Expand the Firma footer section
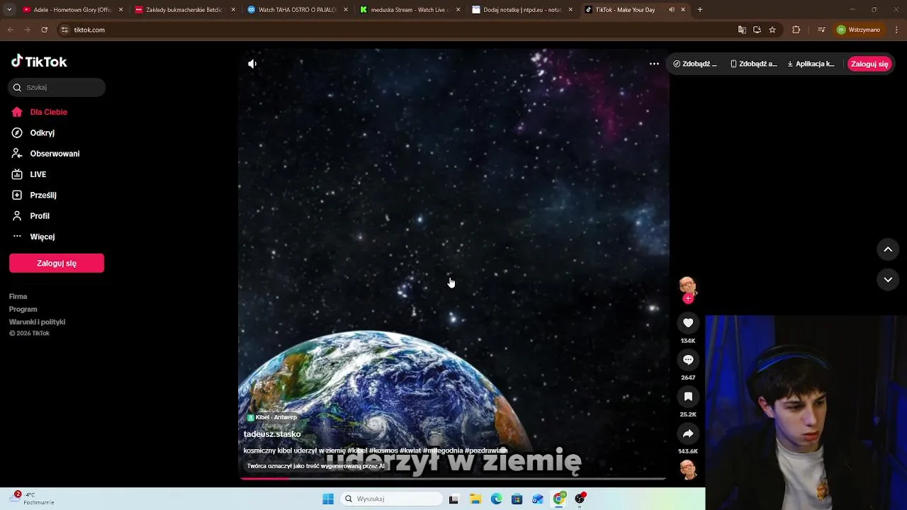The image size is (907, 510). click(18, 297)
